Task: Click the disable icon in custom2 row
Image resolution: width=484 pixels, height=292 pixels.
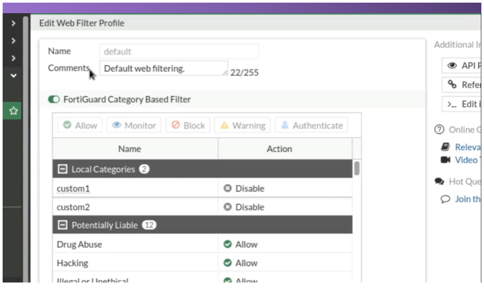Action: click(227, 207)
